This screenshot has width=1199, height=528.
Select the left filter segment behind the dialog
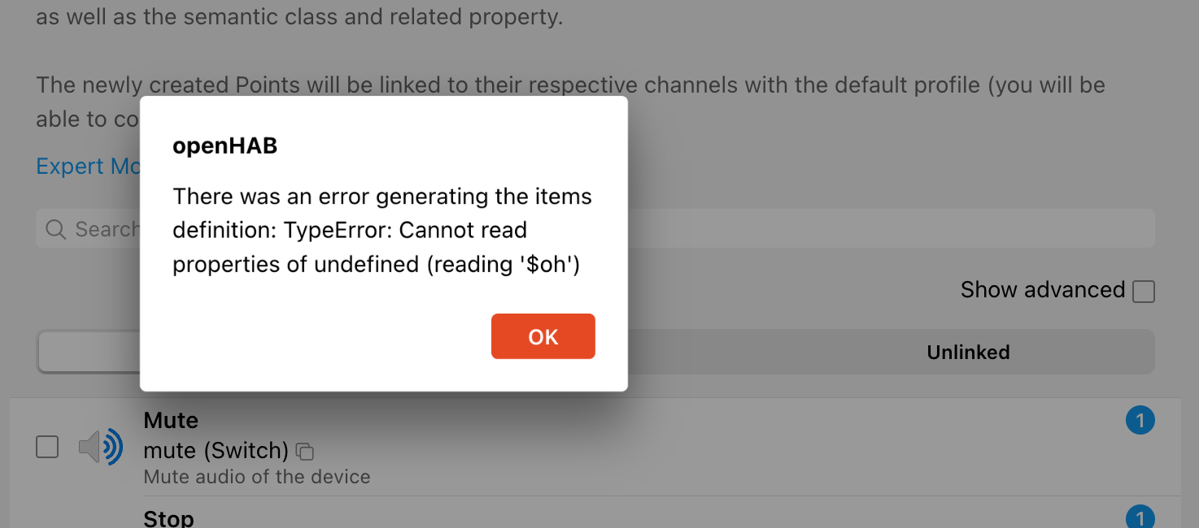pos(89,352)
